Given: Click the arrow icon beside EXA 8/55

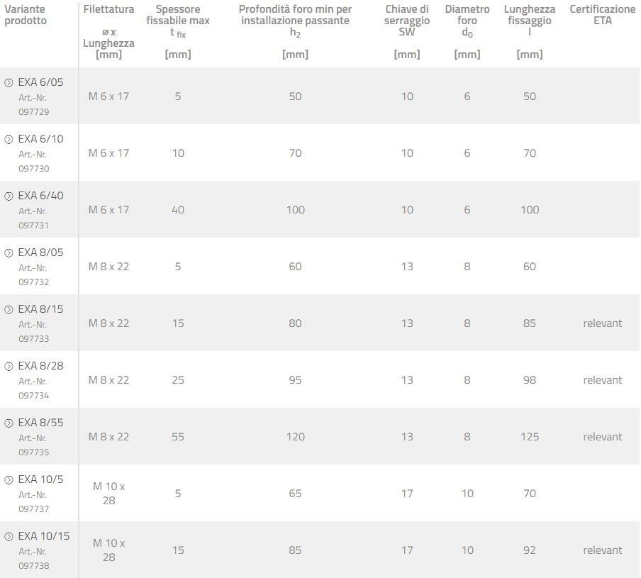Looking at the screenshot, I should pos(9,423).
